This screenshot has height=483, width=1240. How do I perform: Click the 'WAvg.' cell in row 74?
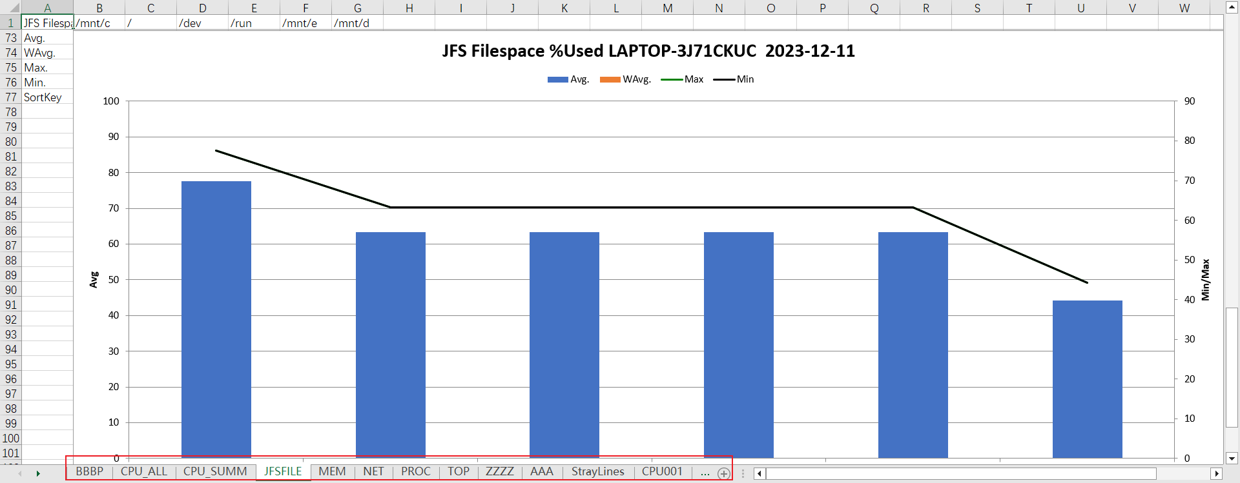(47, 53)
